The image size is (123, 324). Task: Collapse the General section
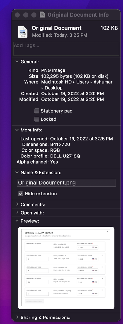[17, 62]
